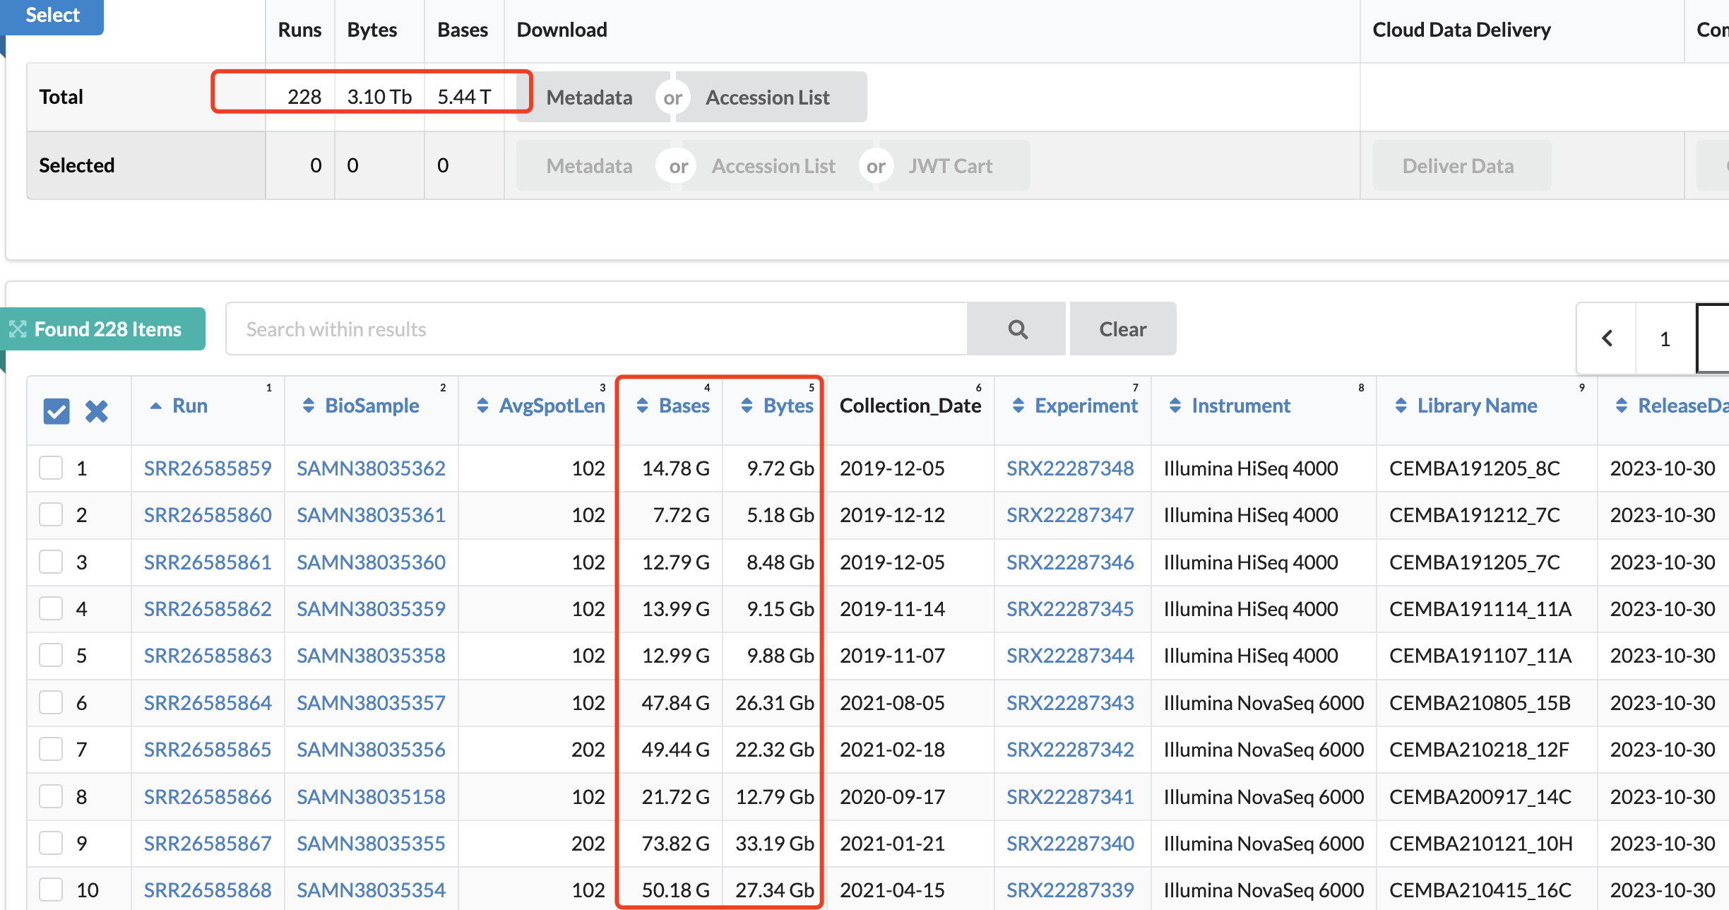Click the 73.82 G bases cell
Viewport: 1729px width, 910px height.
(675, 843)
